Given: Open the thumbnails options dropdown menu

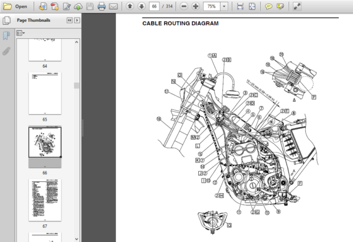Looking at the screenshot, I should point(20,34).
